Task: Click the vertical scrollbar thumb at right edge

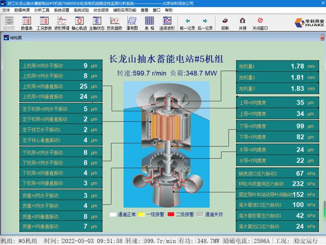Action: (x=324, y=210)
